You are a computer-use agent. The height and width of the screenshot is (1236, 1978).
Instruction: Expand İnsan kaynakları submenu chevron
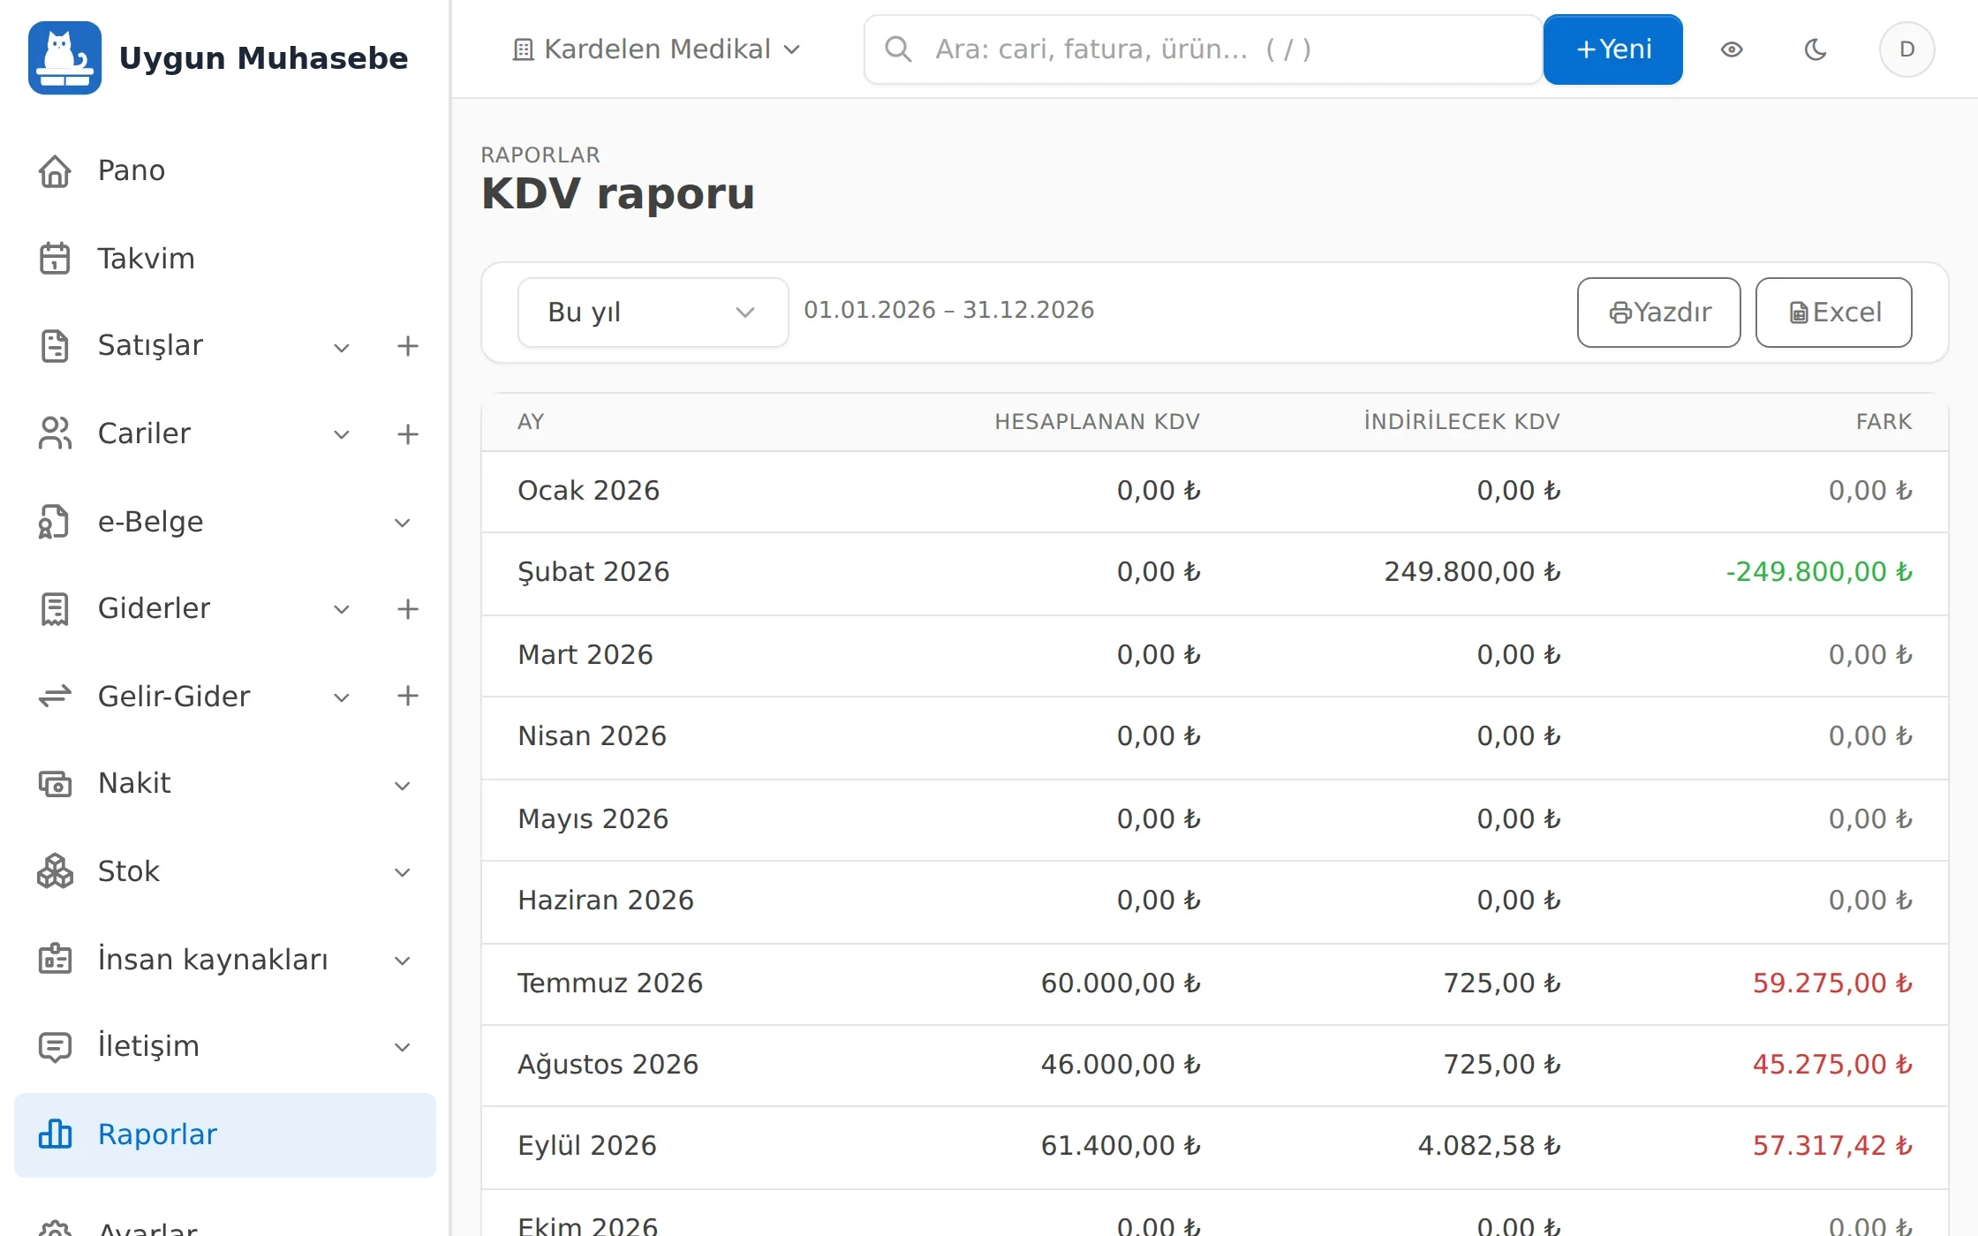[402, 961]
